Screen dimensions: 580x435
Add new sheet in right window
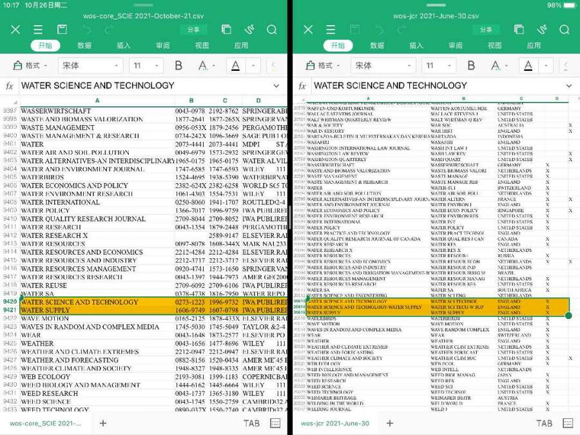[x=390, y=423]
